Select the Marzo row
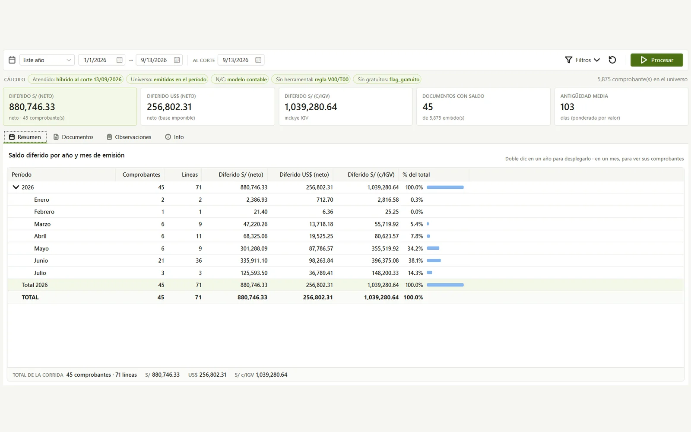This screenshot has width=691, height=432. point(345,224)
